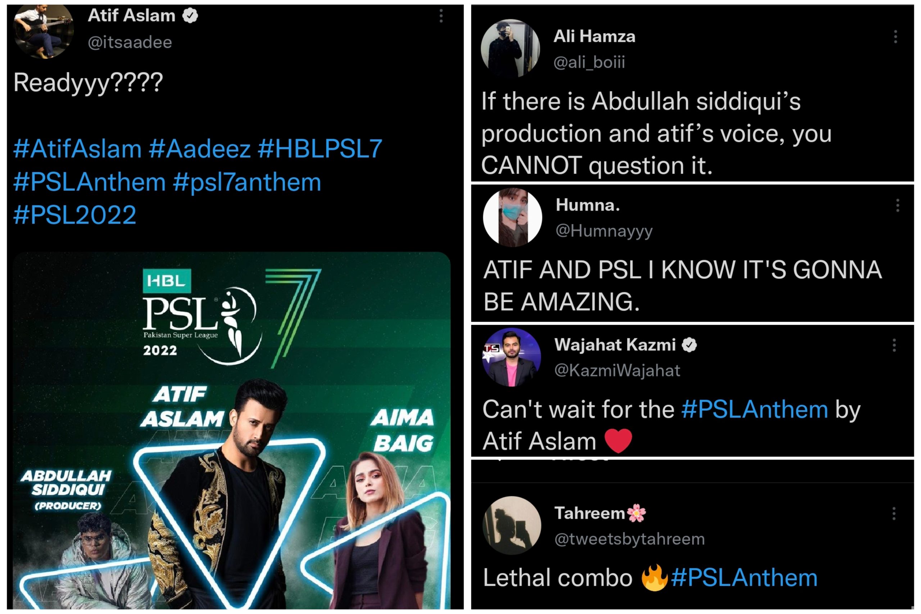Click the #PSL2022 hashtag
Screen dimensions: 921x614
pos(75,215)
